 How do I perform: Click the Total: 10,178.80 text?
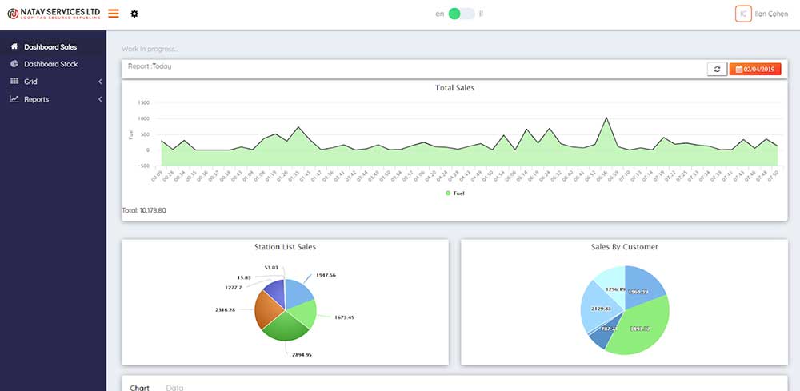click(x=144, y=210)
